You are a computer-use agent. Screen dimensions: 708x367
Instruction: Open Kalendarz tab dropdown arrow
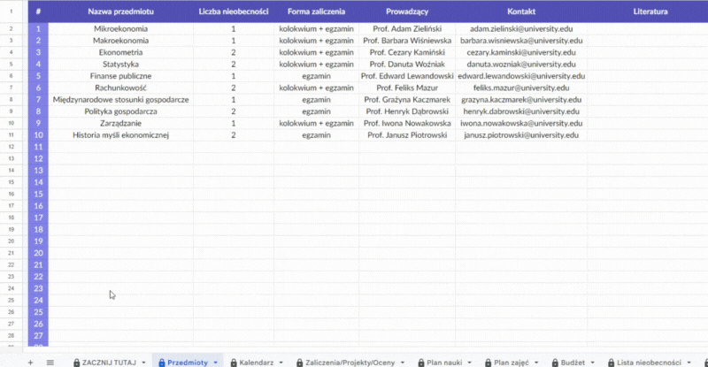click(x=281, y=363)
